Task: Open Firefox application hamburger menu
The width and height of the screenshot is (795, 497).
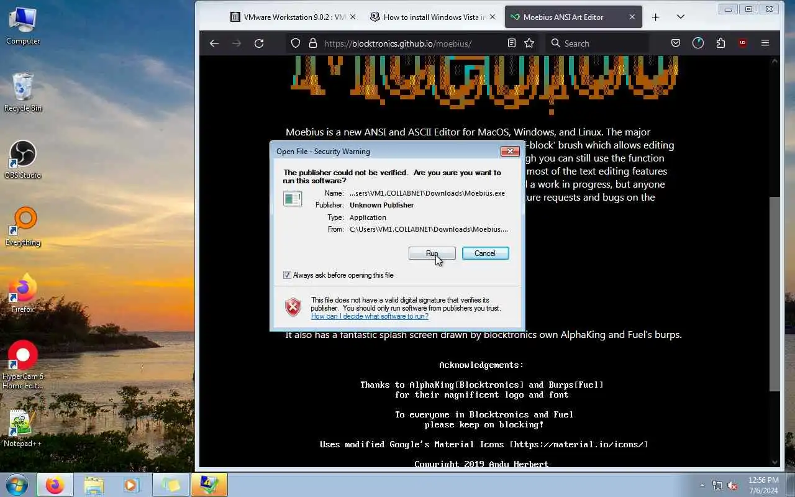Action: [765, 43]
